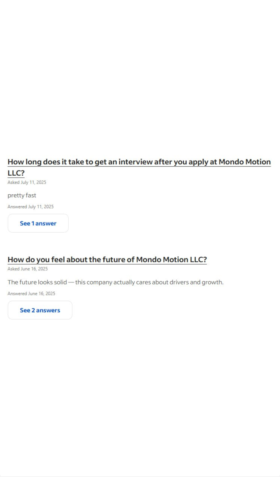The image size is (280, 477).
Task: Open the "future of Mondo Motion LLC" question
Action: [x=107, y=260]
